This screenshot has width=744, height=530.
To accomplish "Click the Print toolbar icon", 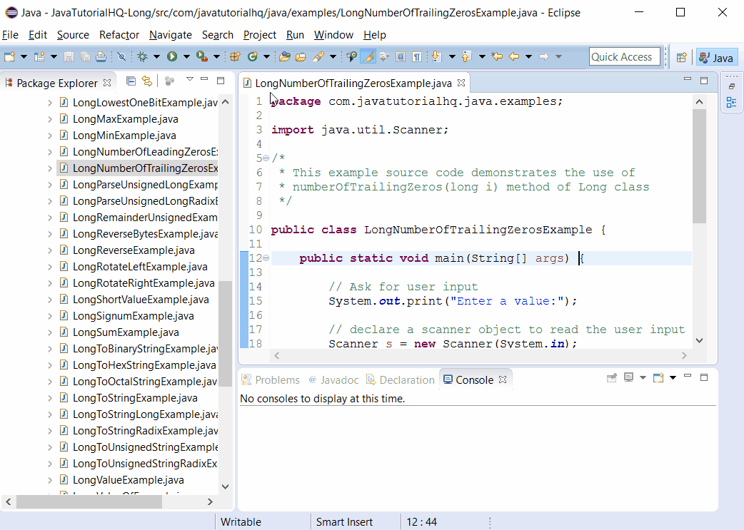I will point(101,57).
